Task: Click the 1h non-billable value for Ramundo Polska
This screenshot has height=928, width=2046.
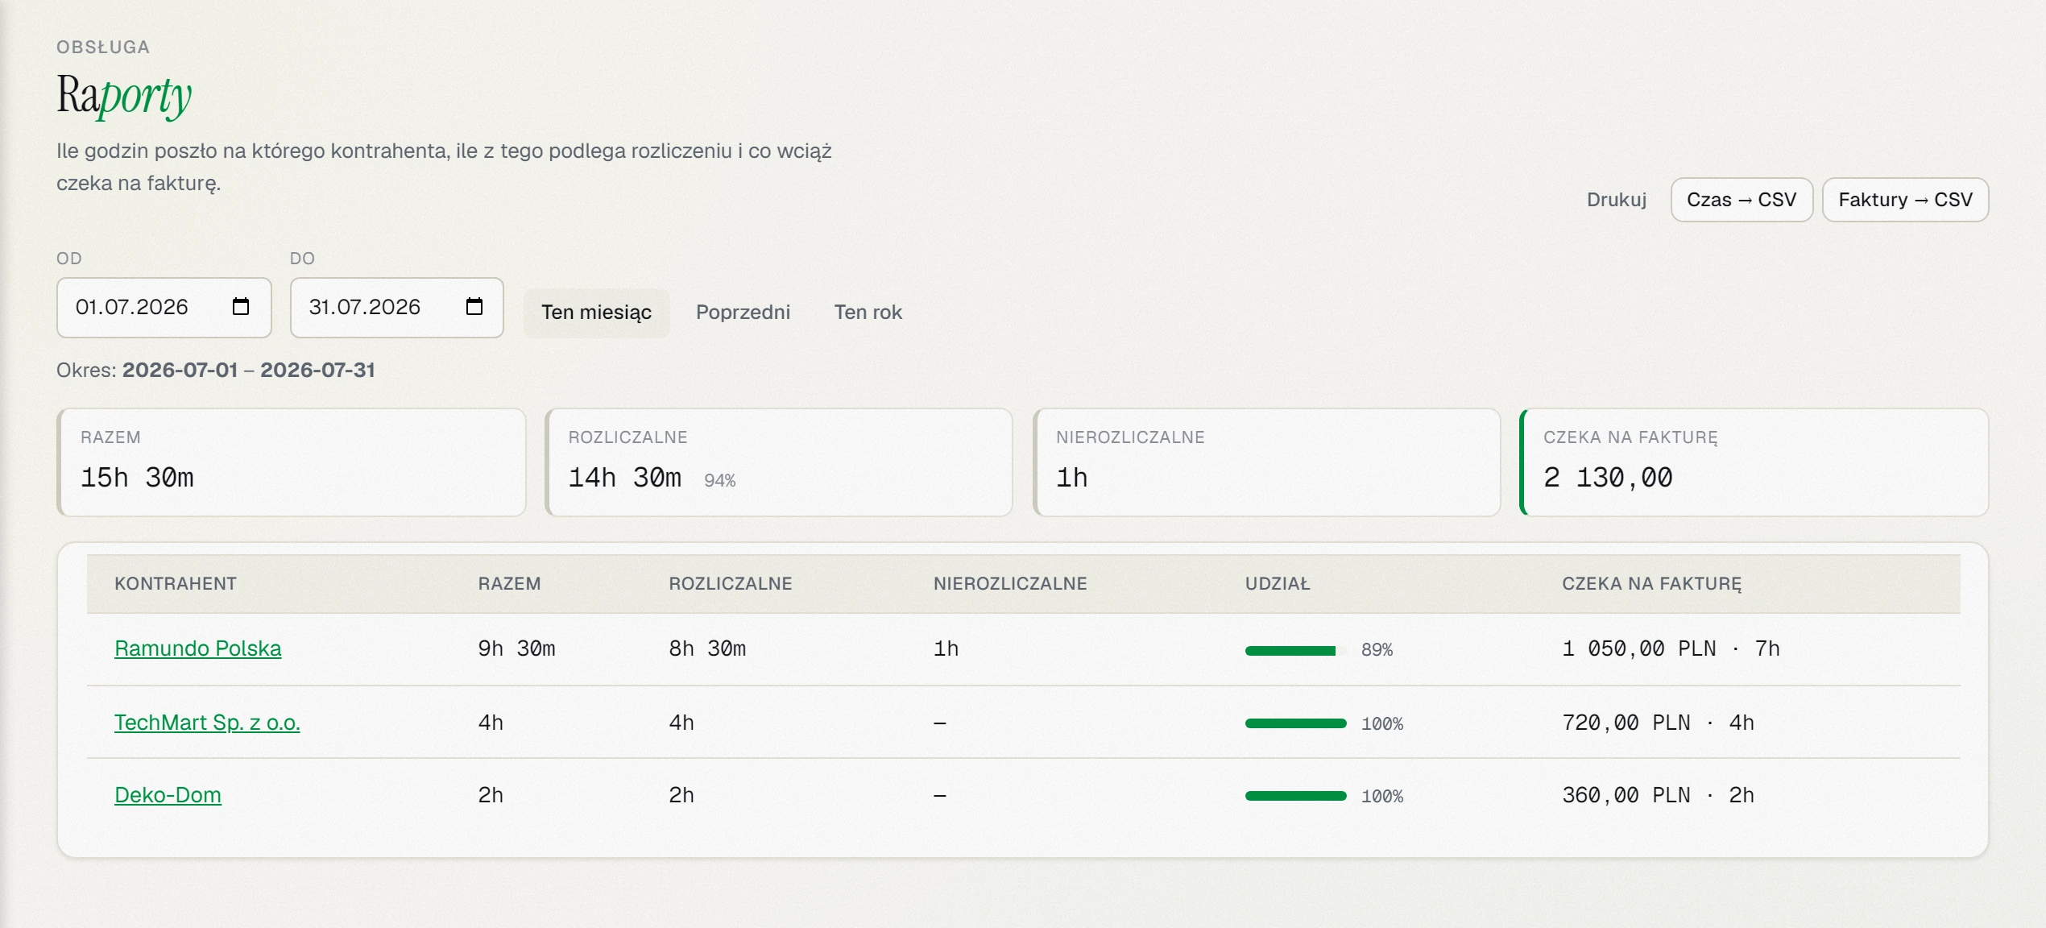Action: (x=946, y=648)
